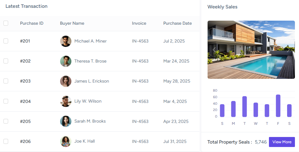Click the Purchase Date column header
The height and width of the screenshot is (152, 299).
pos(177,23)
